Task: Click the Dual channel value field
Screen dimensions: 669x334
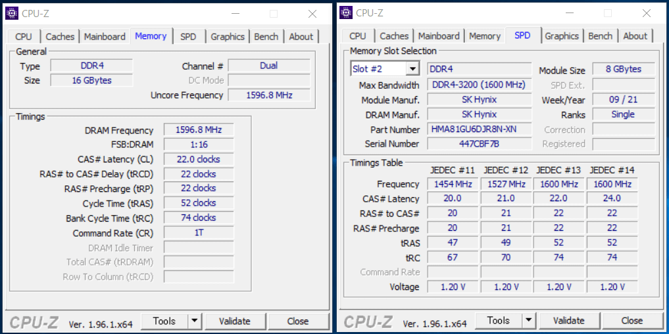Action: click(269, 65)
